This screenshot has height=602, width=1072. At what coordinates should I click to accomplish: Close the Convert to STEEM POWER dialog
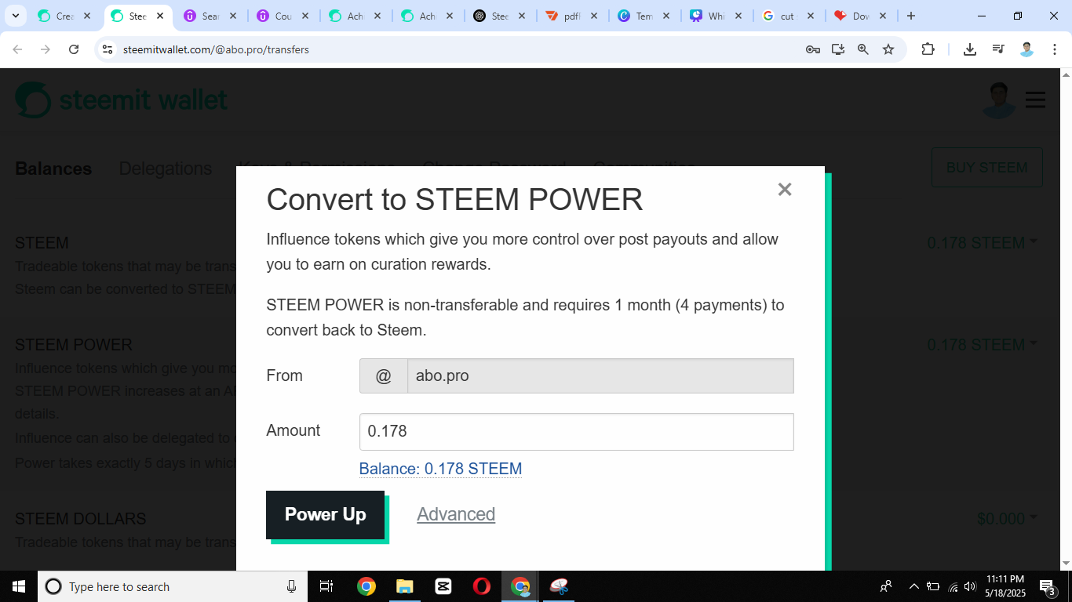point(784,189)
